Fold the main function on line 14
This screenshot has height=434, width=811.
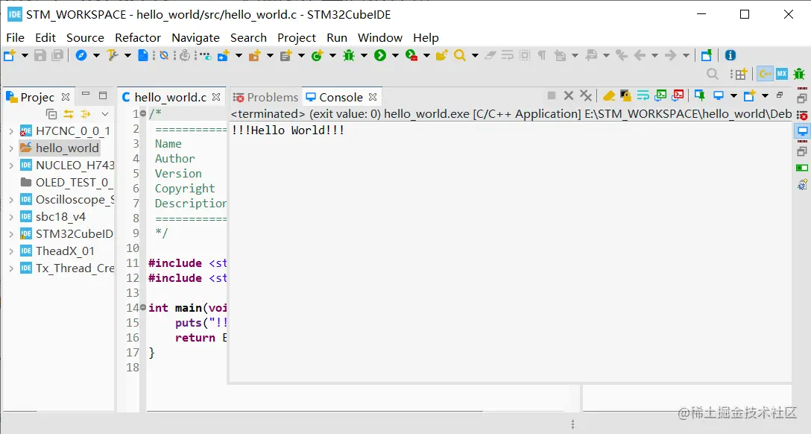(143, 307)
